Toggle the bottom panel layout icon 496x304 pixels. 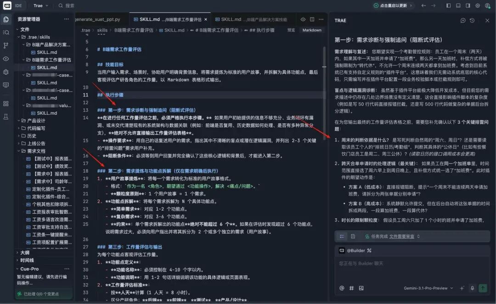(458, 6)
